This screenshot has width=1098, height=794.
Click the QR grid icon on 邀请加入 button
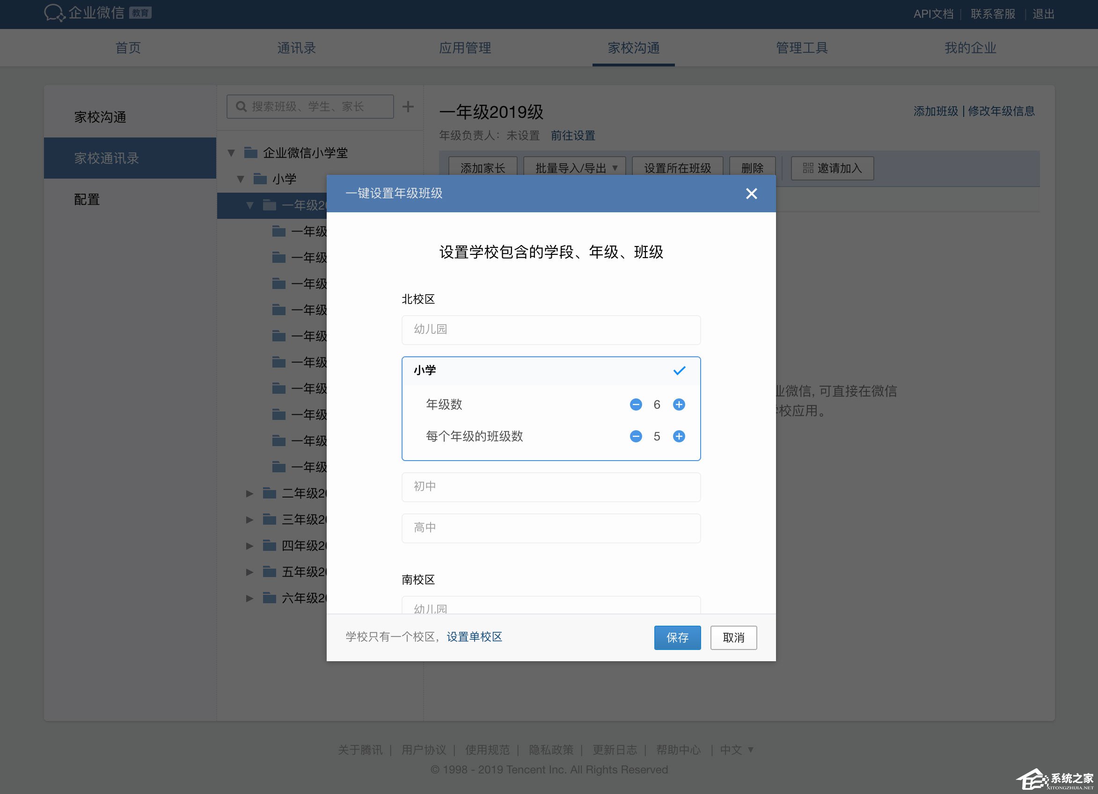coord(807,168)
